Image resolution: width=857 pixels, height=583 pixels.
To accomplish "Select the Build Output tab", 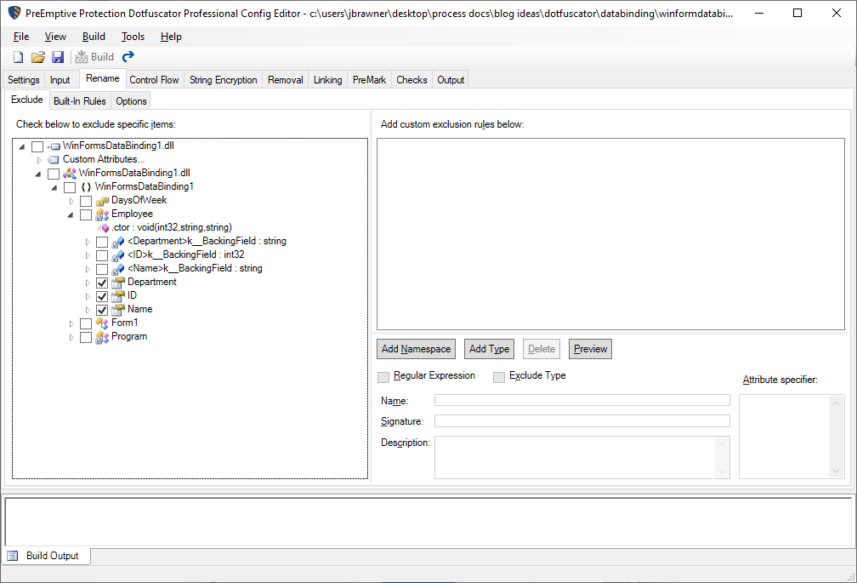I will pos(46,556).
